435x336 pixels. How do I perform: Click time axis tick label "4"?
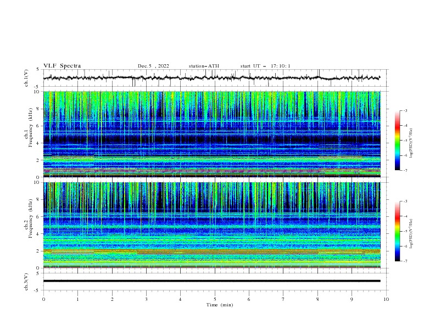180,299
